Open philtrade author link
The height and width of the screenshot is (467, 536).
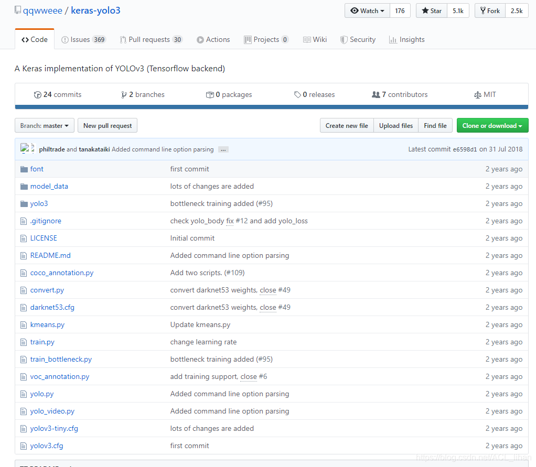pos(52,149)
